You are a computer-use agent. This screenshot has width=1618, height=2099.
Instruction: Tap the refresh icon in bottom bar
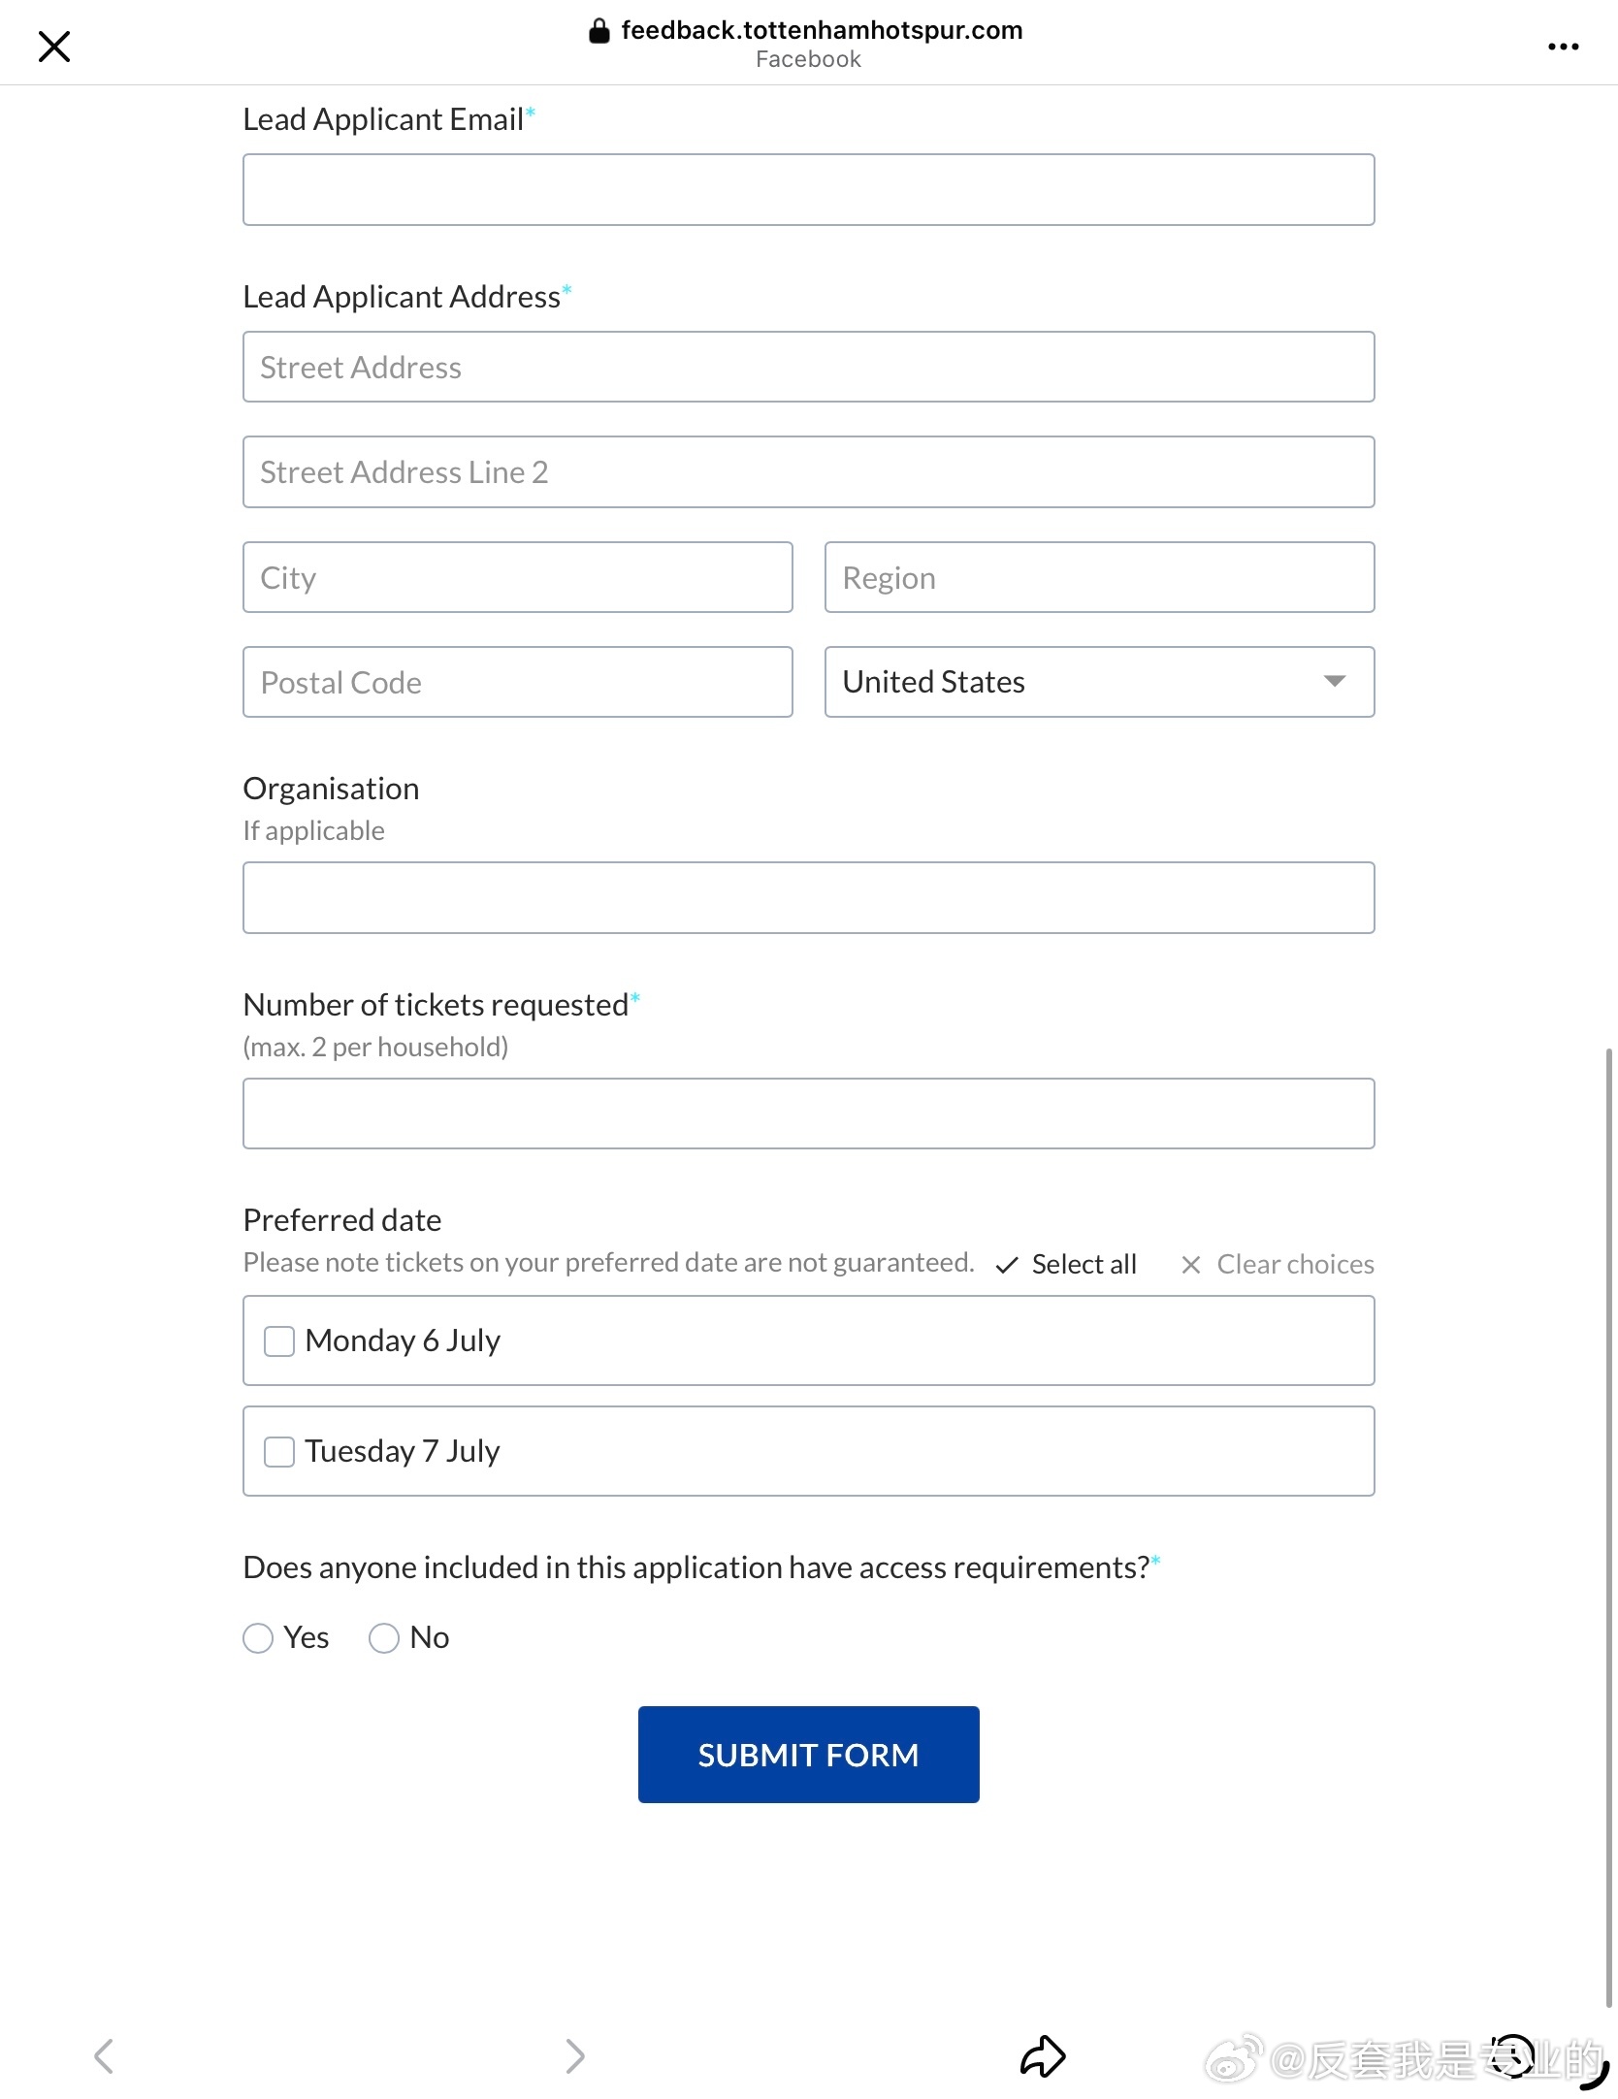point(1512,2056)
